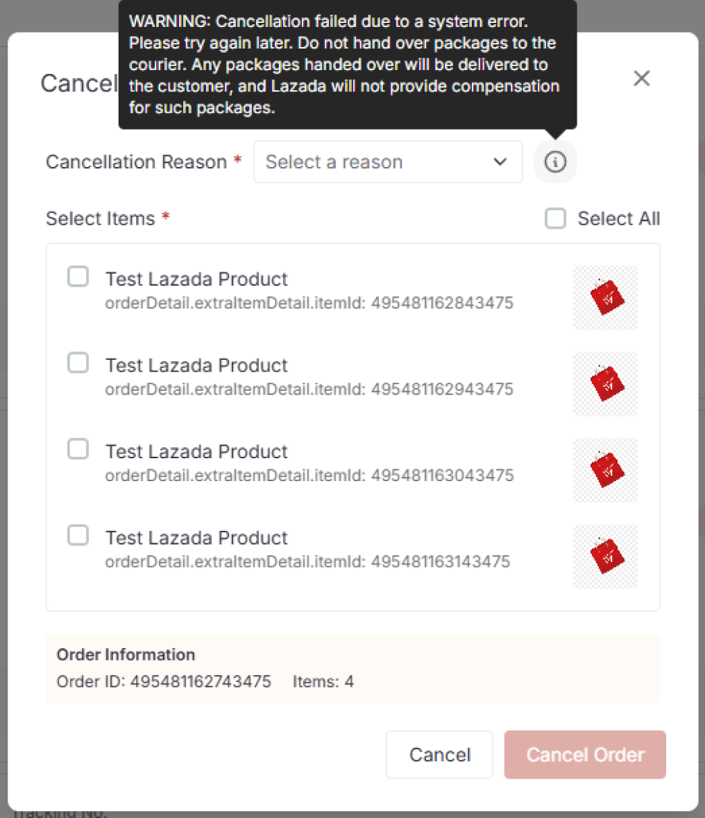Check the item ending in 163043475
The height and width of the screenshot is (818, 705).
click(x=78, y=449)
